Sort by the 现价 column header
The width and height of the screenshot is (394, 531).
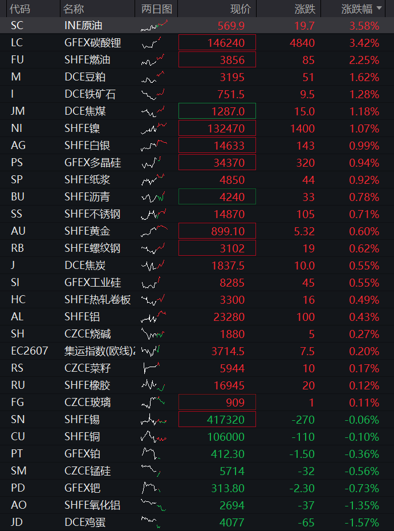(x=241, y=9)
